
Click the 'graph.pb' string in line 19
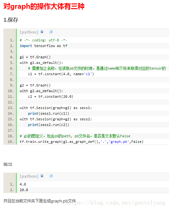click(x=119, y=142)
